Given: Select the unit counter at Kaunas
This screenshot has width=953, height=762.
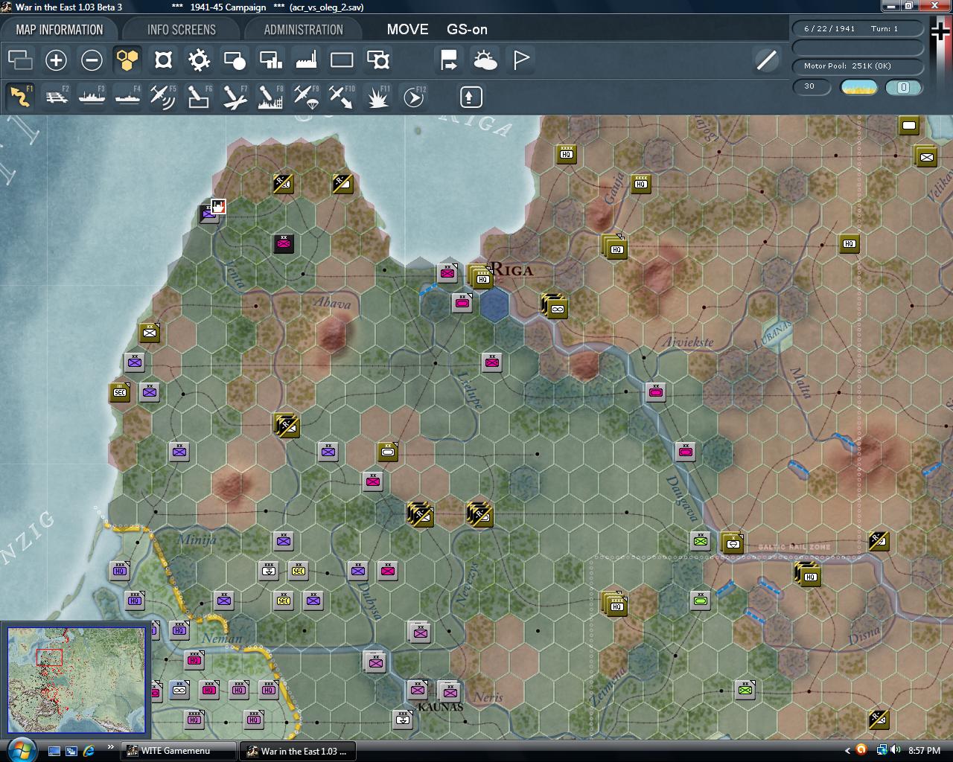Looking at the screenshot, I should (449, 691).
